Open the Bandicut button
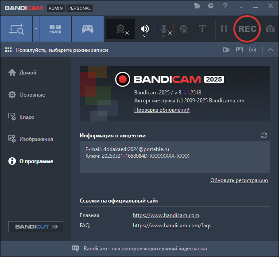 tap(36, 227)
